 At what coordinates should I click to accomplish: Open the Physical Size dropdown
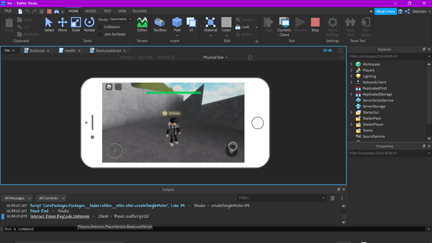point(215,57)
